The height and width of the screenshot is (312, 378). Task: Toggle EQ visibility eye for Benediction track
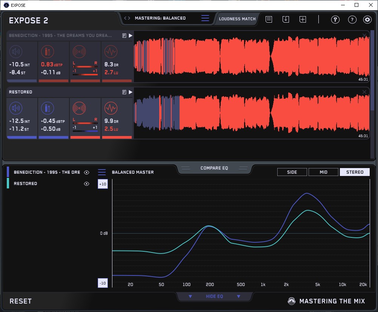pyautogui.click(x=86, y=172)
